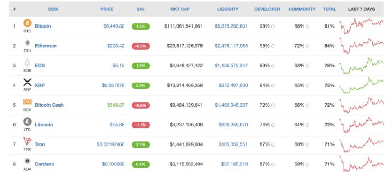392x172 pixels.
Task: Click Bitcoin 1.3% 24H change badge
Action: coord(141,26)
